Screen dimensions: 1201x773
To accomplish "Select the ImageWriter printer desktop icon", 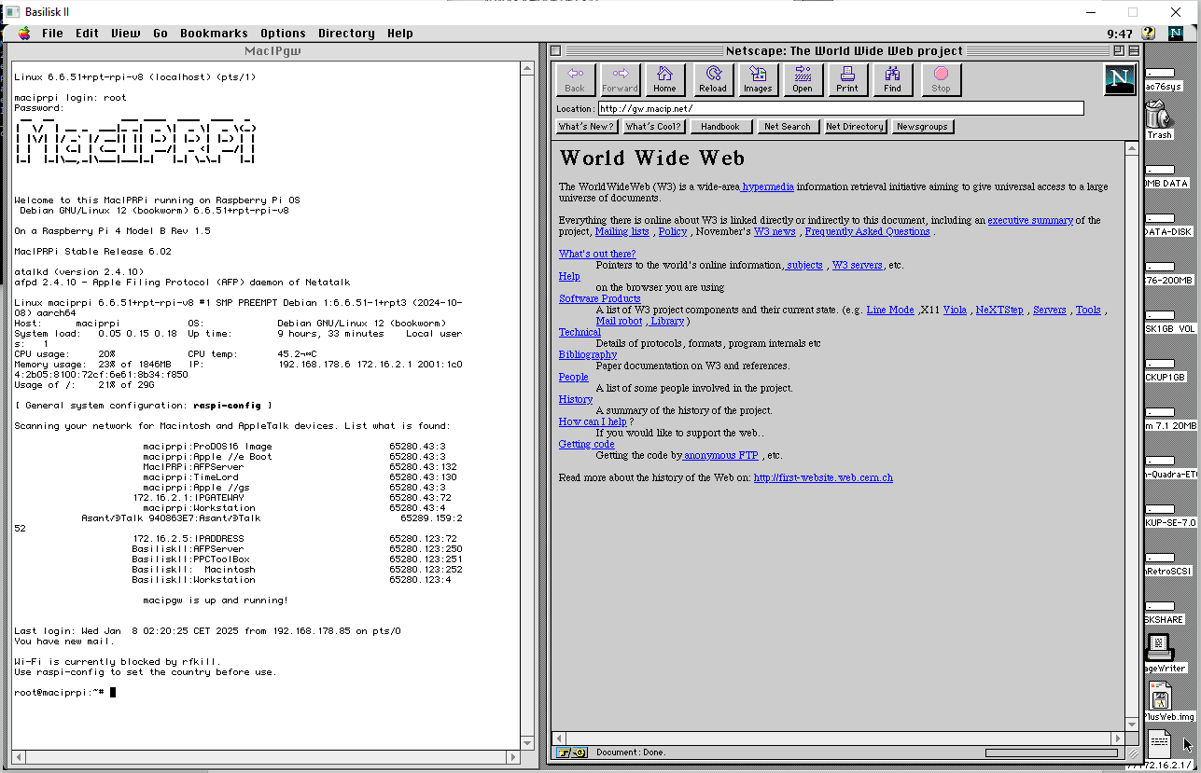I will 1158,647.
